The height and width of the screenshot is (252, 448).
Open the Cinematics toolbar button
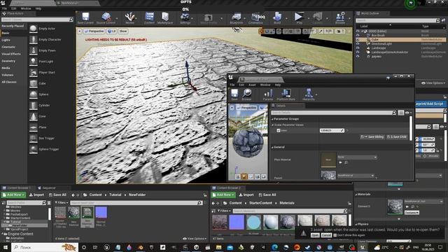[255, 18]
